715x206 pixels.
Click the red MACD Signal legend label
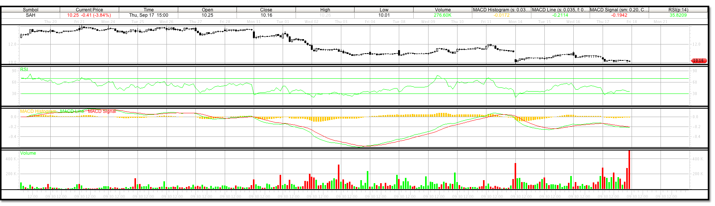coord(102,111)
